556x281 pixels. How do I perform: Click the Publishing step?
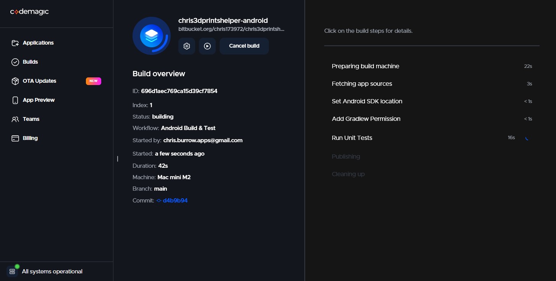[346, 157]
